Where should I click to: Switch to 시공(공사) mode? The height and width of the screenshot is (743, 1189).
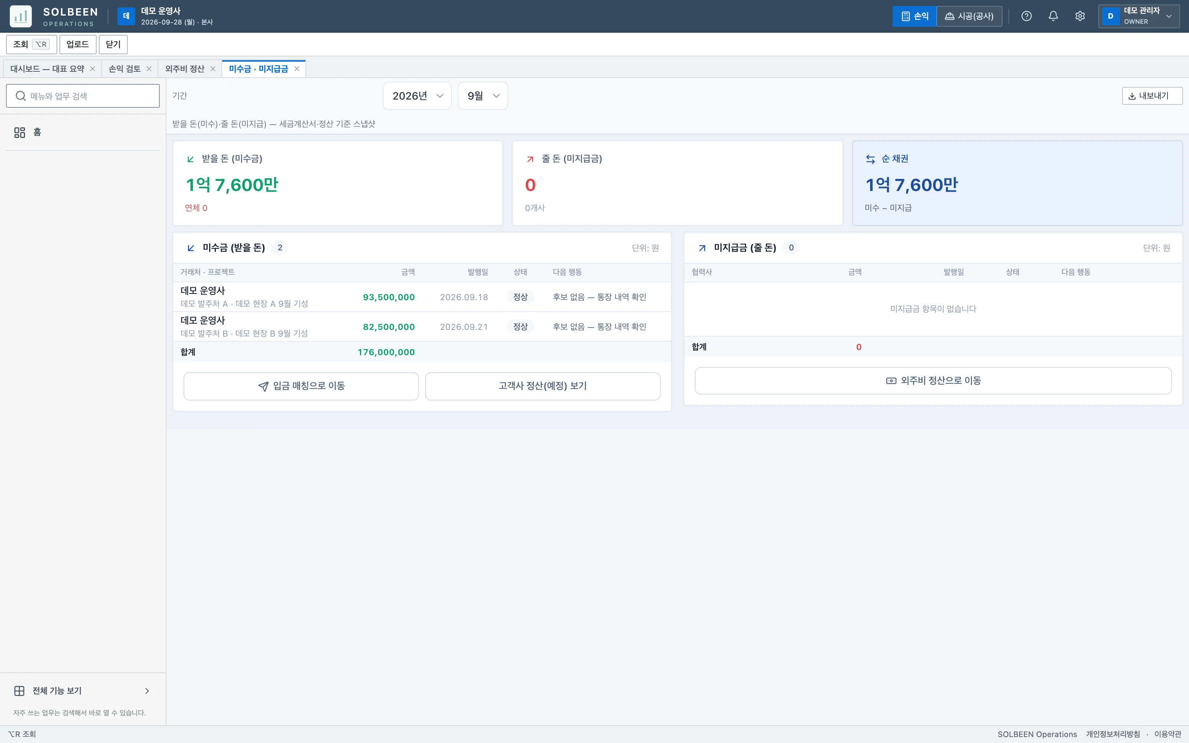point(969,16)
